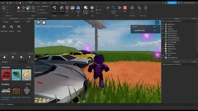Switch to the VIEW ribbon tab
The width and height of the screenshot is (198, 111).
pos(57,3)
